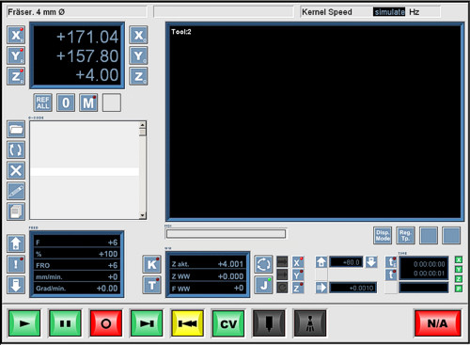470x345 pixels.
Task: Click the Disp. Mode button
Action: click(x=383, y=236)
